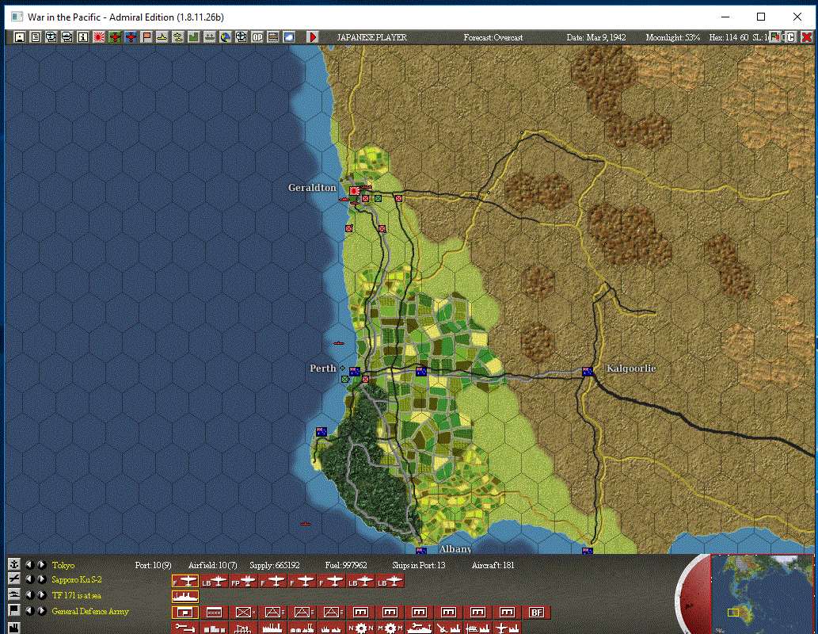Click the orange flag toolbar icon
Viewport: 818px width, 634px height.
point(146,37)
